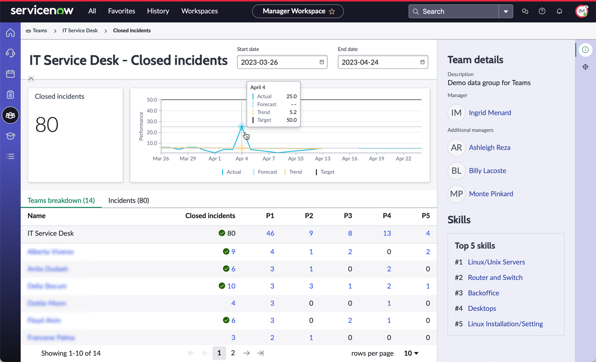The image size is (596, 362).
Task: Open the Start date field 2023-03-26
Action: click(282, 62)
